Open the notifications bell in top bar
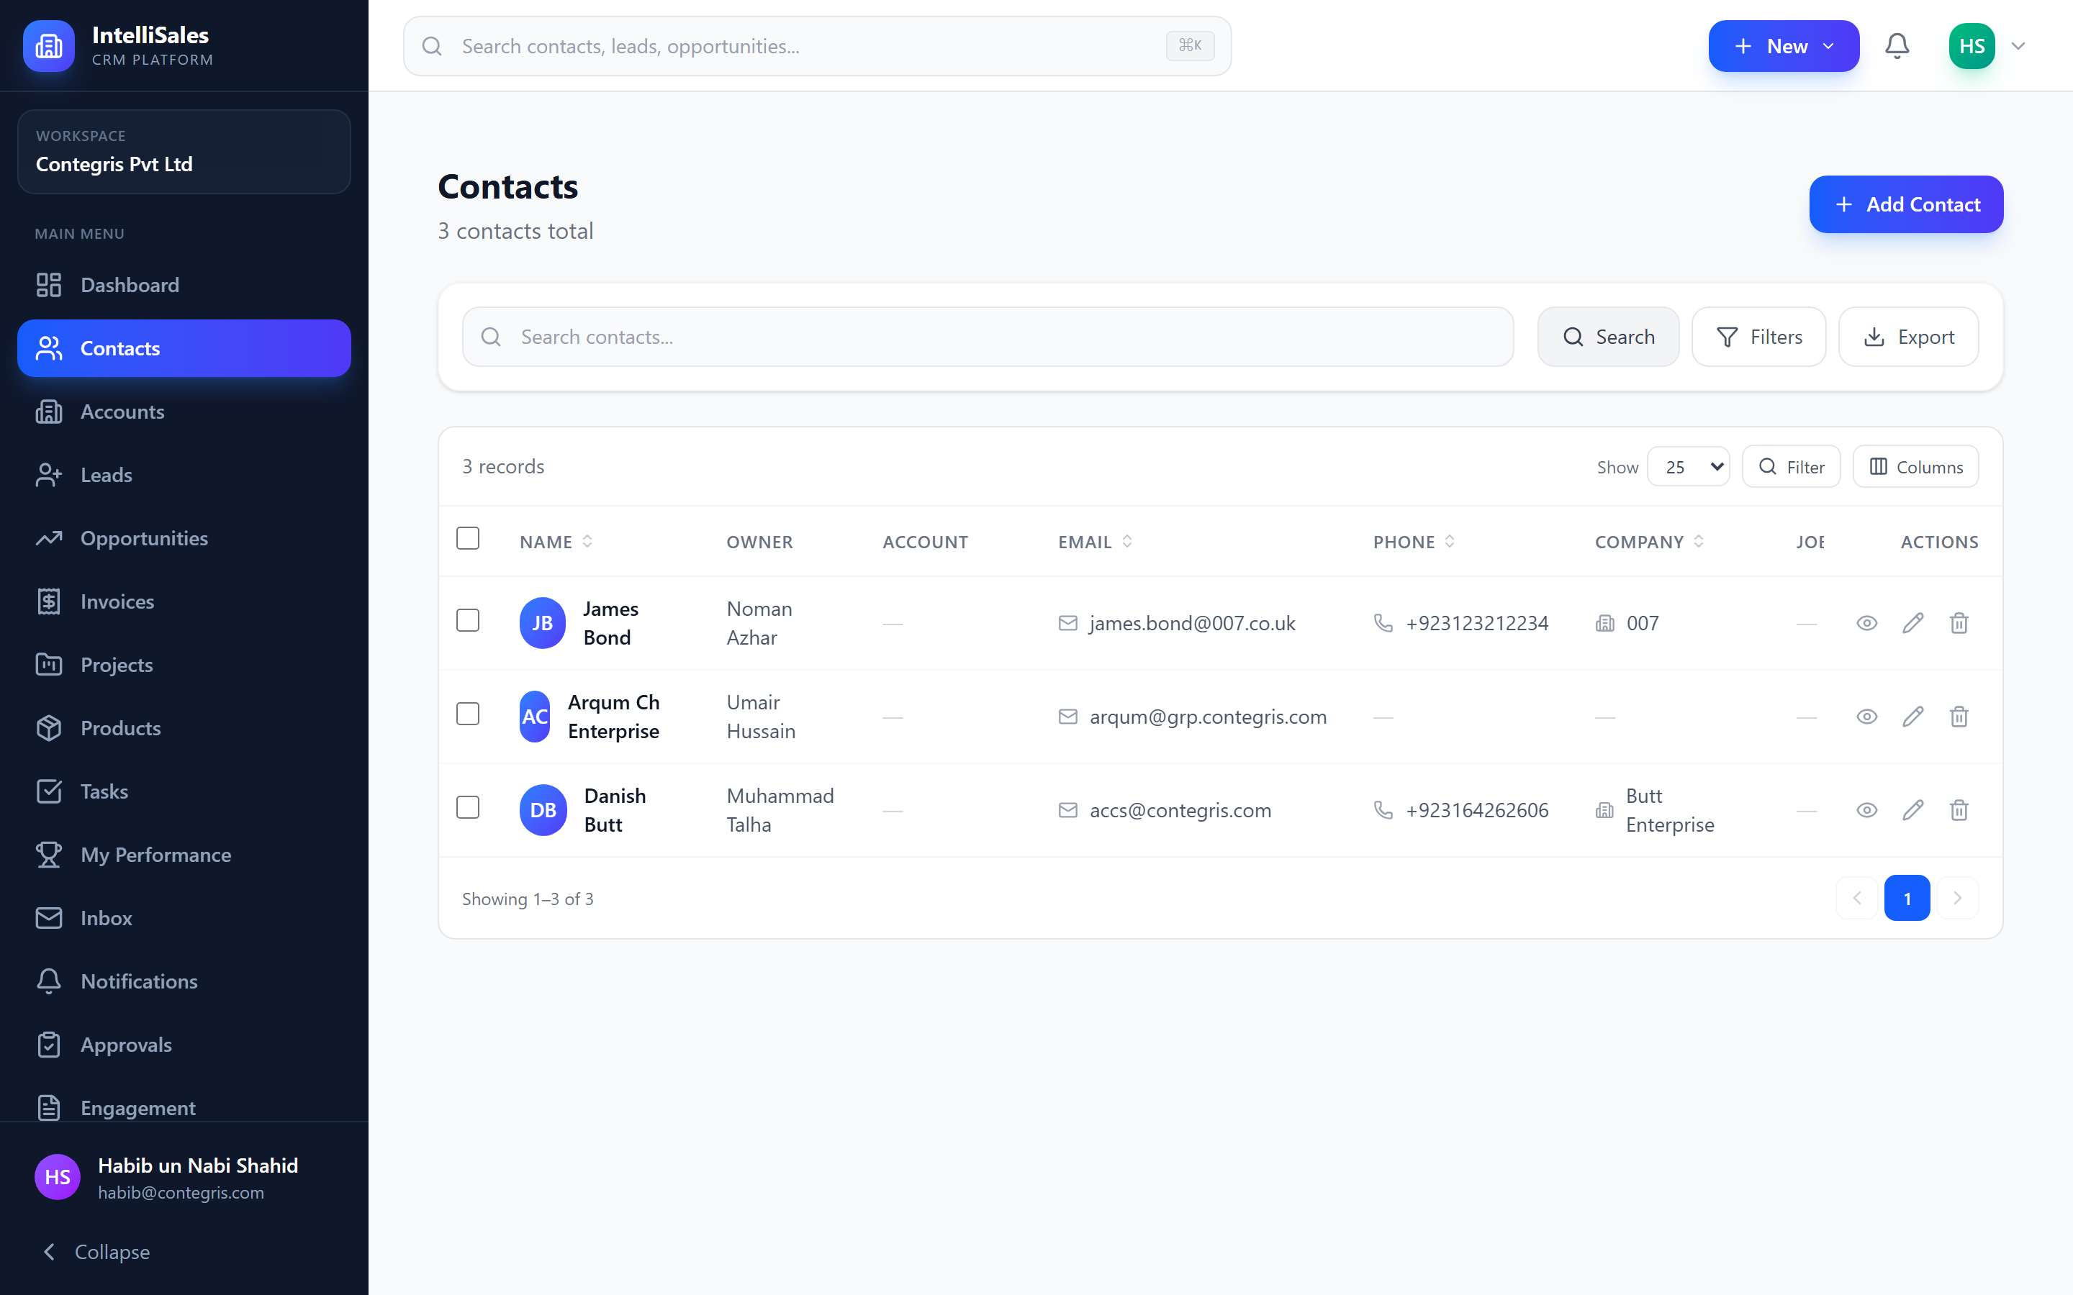This screenshot has width=2073, height=1295. [x=1897, y=46]
